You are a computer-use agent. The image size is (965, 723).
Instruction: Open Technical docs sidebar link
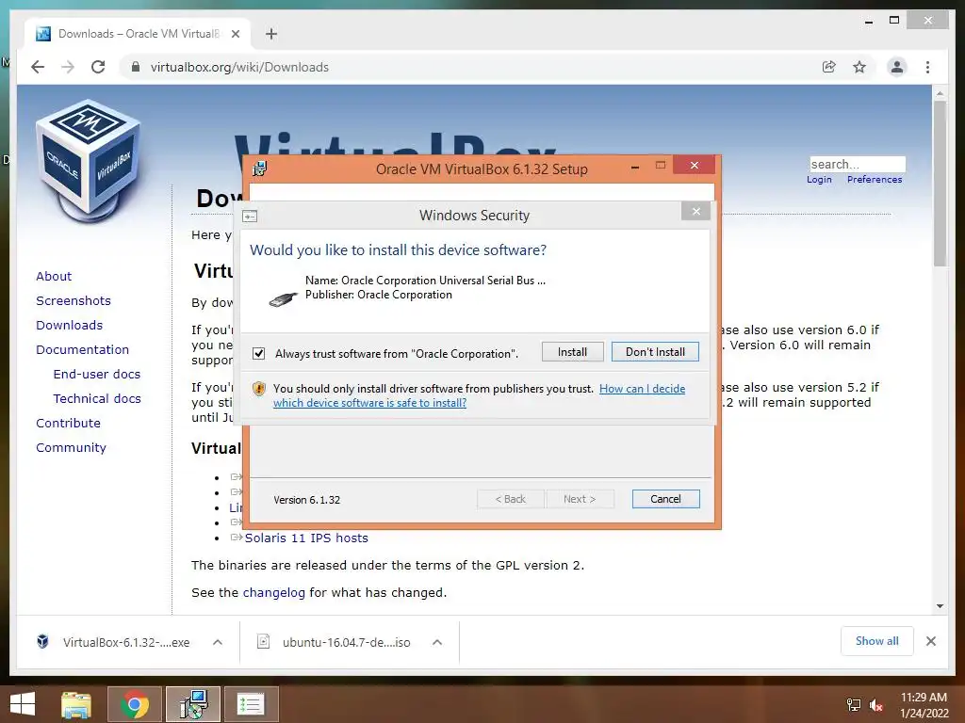(x=97, y=398)
